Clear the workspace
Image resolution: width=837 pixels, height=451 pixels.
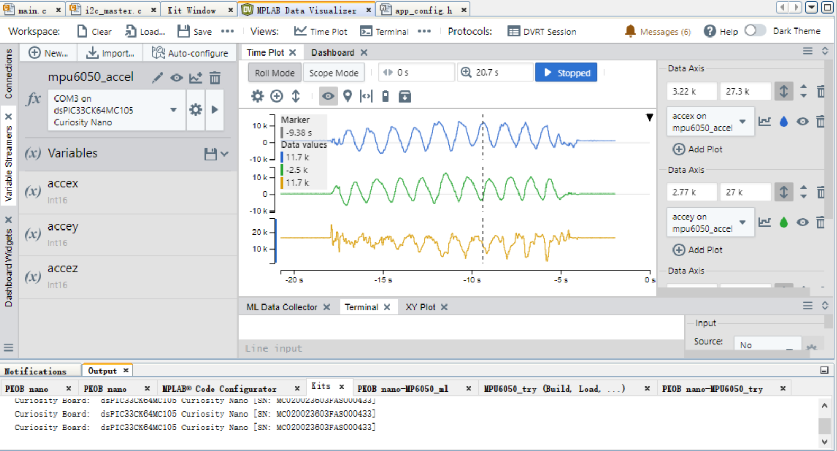(x=94, y=31)
